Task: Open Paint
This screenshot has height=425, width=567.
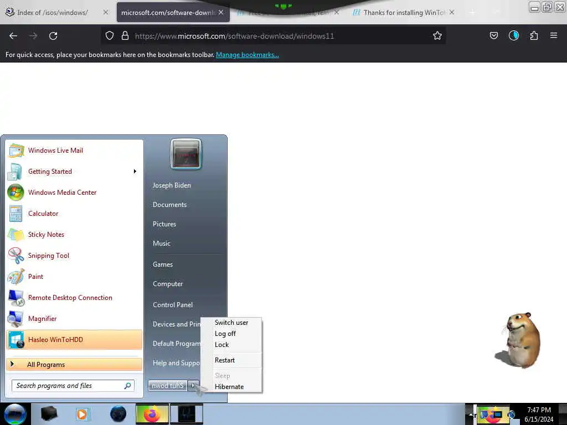Action: point(74,276)
